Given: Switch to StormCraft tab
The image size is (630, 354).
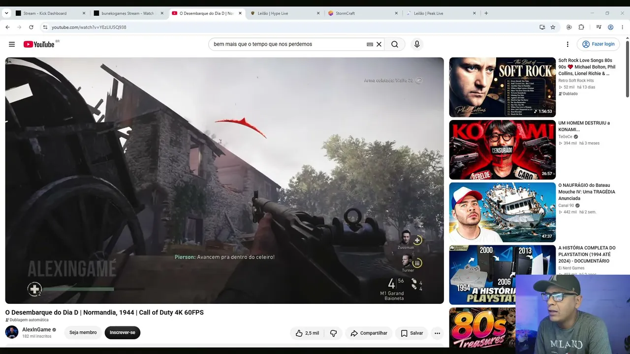Looking at the screenshot, I should [x=363, y=13].
